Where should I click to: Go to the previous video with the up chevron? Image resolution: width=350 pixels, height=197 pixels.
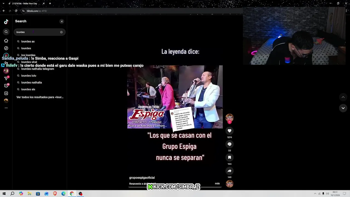pyautogui.click(x=343, y=97)
